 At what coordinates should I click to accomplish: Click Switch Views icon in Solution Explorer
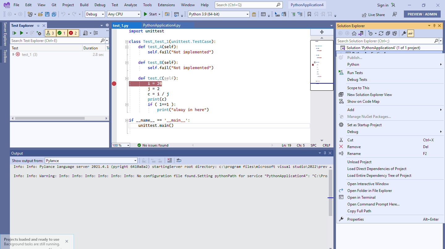point(361,33)
